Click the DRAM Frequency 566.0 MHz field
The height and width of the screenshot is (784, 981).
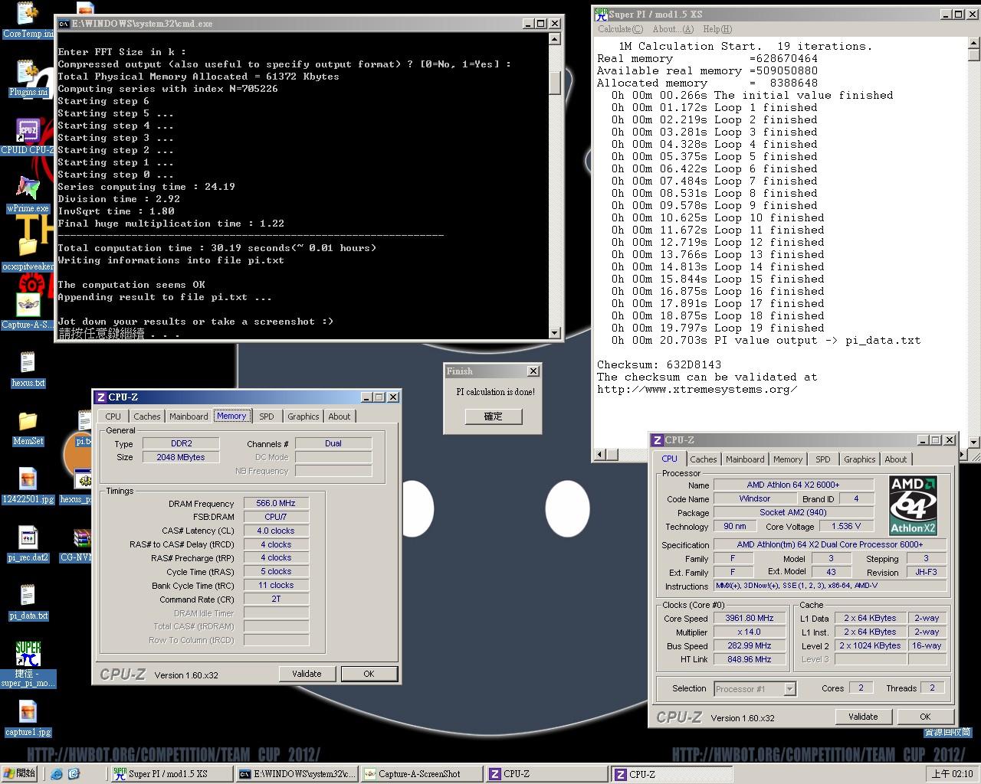click(276, 503)
